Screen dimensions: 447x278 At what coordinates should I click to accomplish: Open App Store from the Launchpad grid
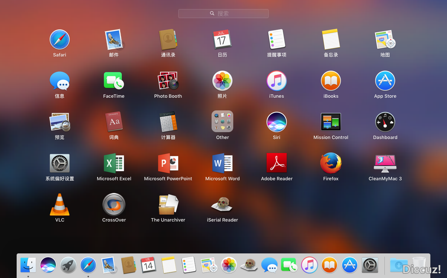click(x=385, y=81)
